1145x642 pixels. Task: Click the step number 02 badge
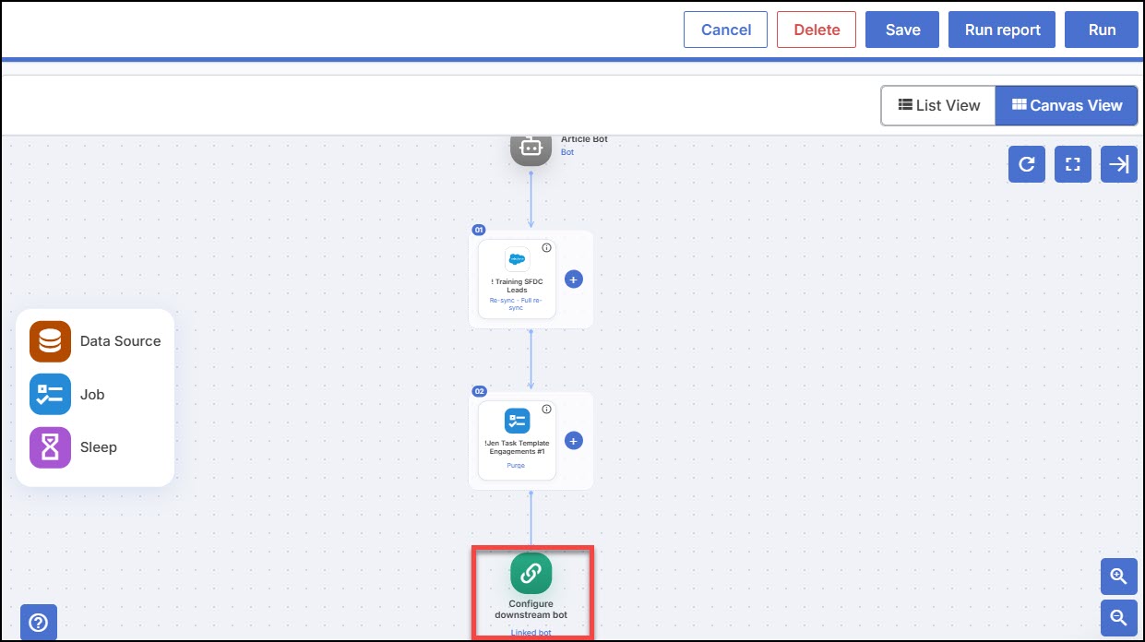tap(479, 391)
